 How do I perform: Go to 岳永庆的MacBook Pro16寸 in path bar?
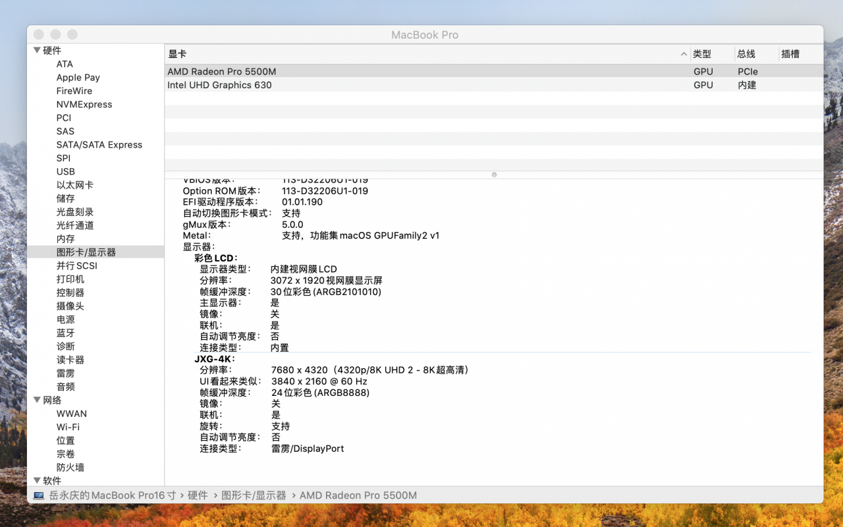(113, 495)
